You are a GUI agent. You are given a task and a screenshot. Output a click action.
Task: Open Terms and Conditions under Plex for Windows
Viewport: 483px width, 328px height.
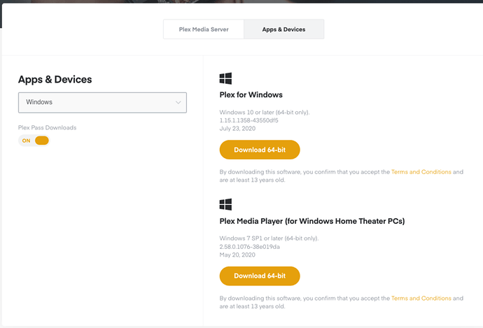pyautogui.click(x=421, y=171)
